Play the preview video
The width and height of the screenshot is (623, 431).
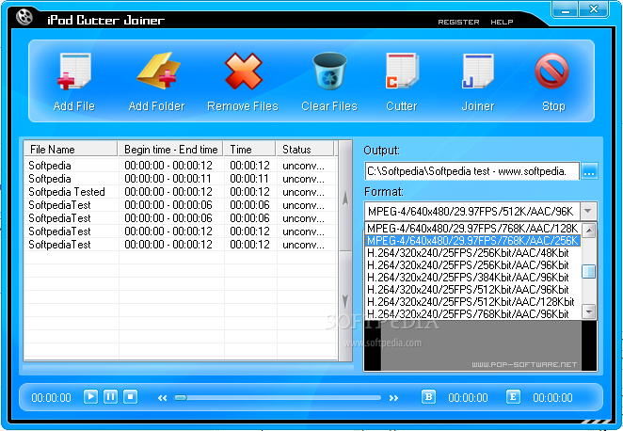pos(90,397)
